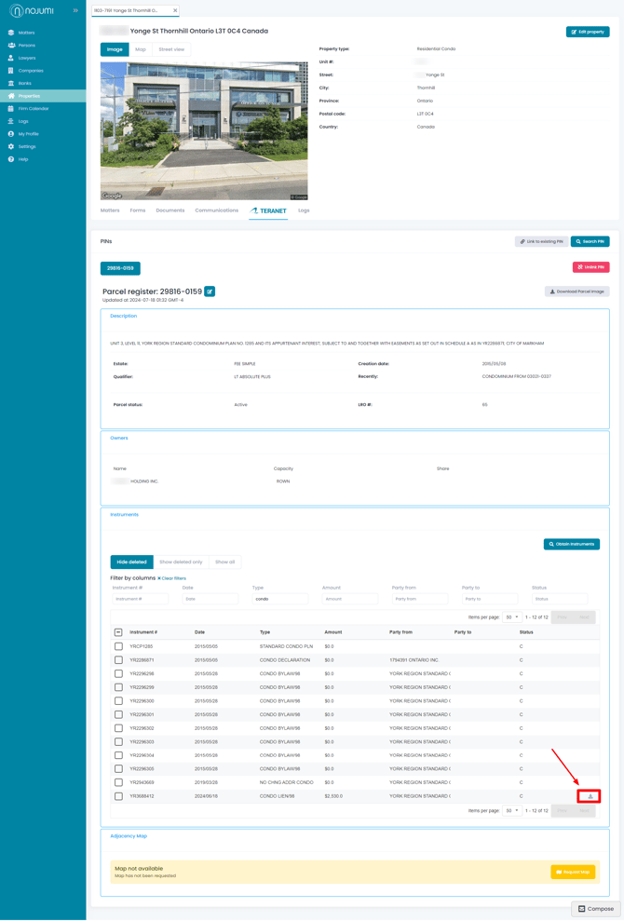
Task: Switch to the Street view tab
Action: tap(171, 49)
